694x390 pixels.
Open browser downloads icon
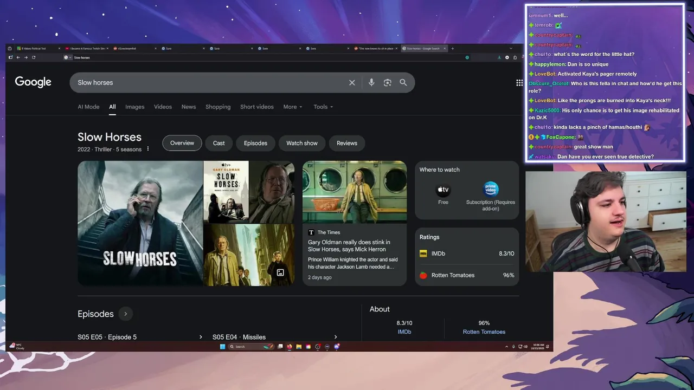[499, 57]
